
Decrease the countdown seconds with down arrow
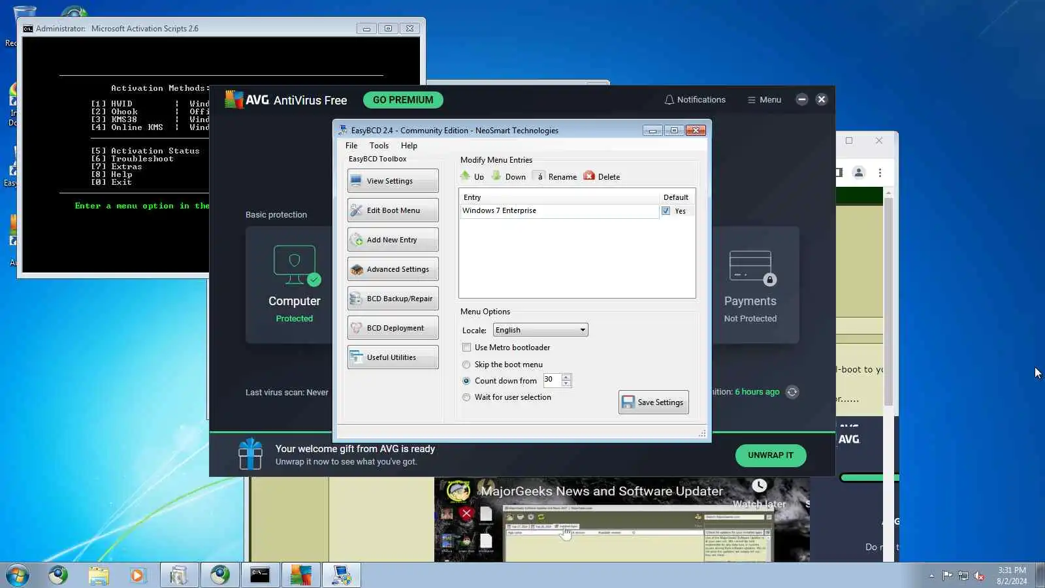566,384
